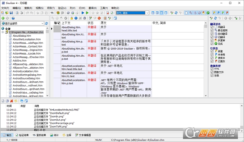Select AboutDialog.htm in the project tree
The width and height of the screenshot is (244, 142).
22,36
